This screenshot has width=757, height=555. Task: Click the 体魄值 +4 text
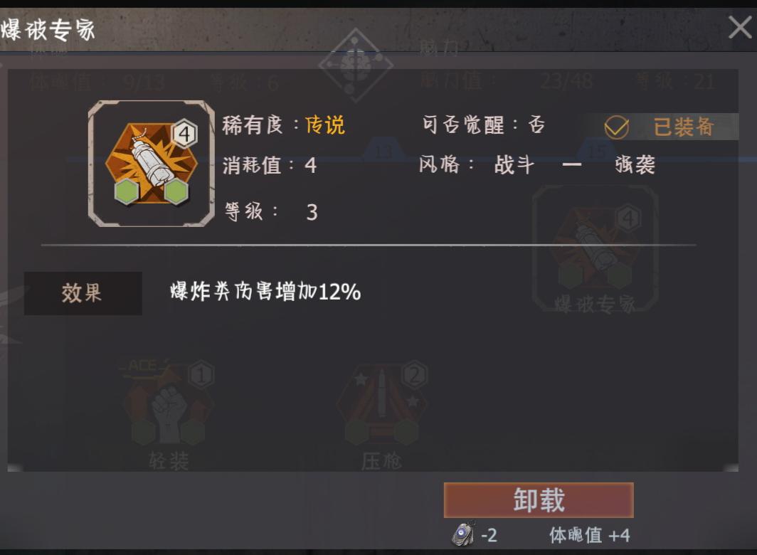[x=590, y=535]
